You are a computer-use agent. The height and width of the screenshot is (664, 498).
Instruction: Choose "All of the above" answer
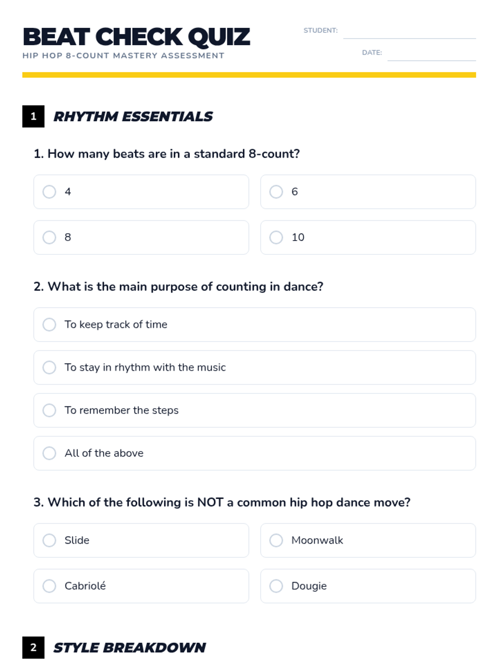[x=254, y=453]
